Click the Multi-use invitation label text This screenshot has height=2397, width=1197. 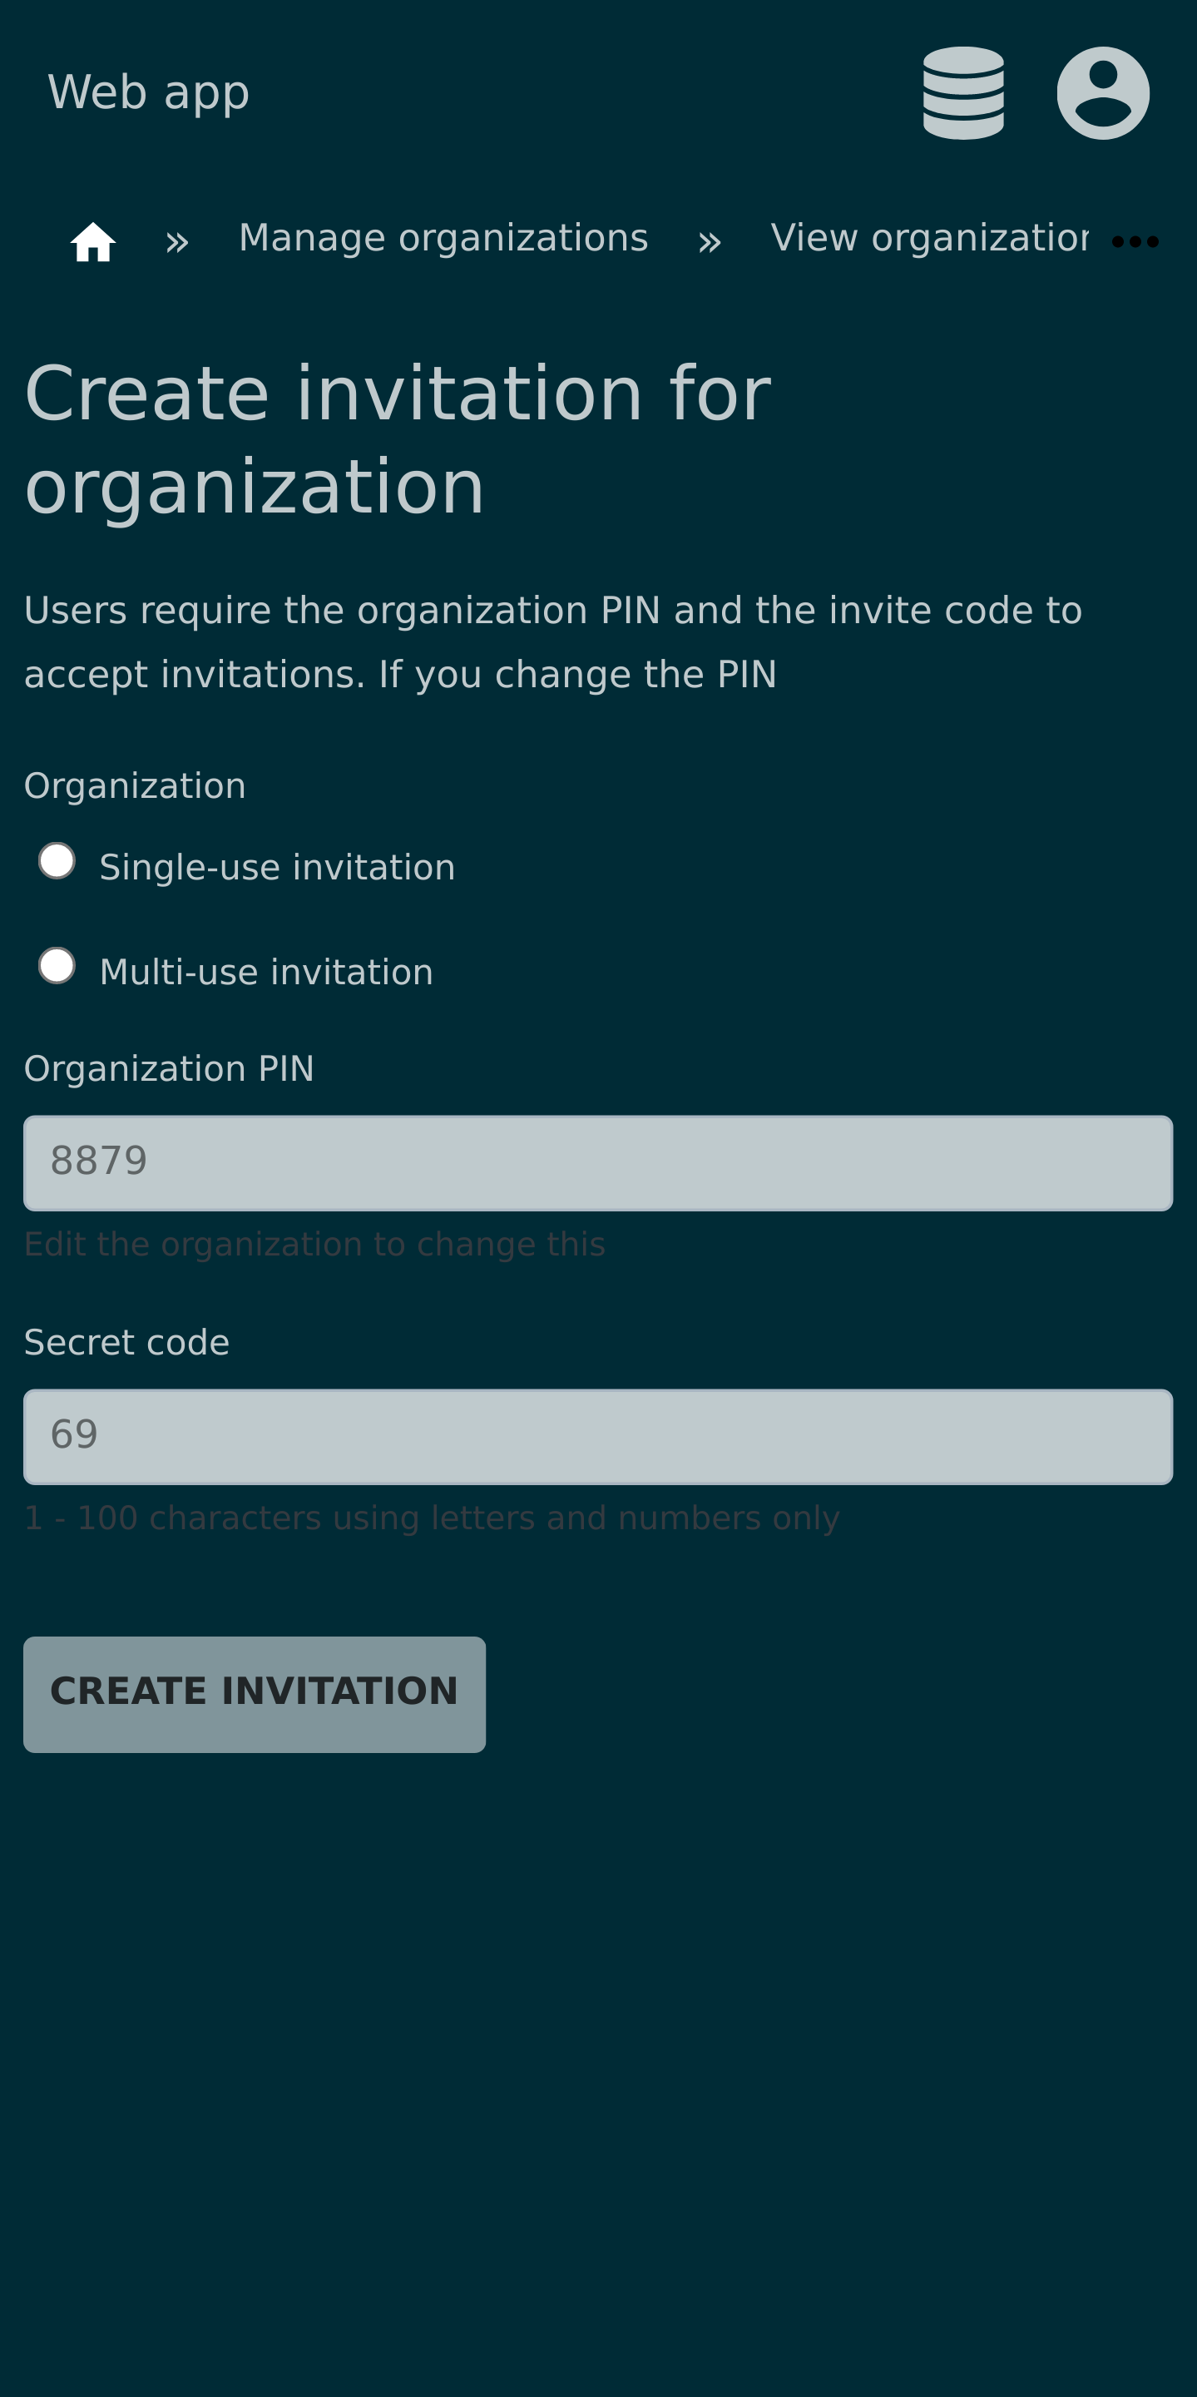point(266,973)
